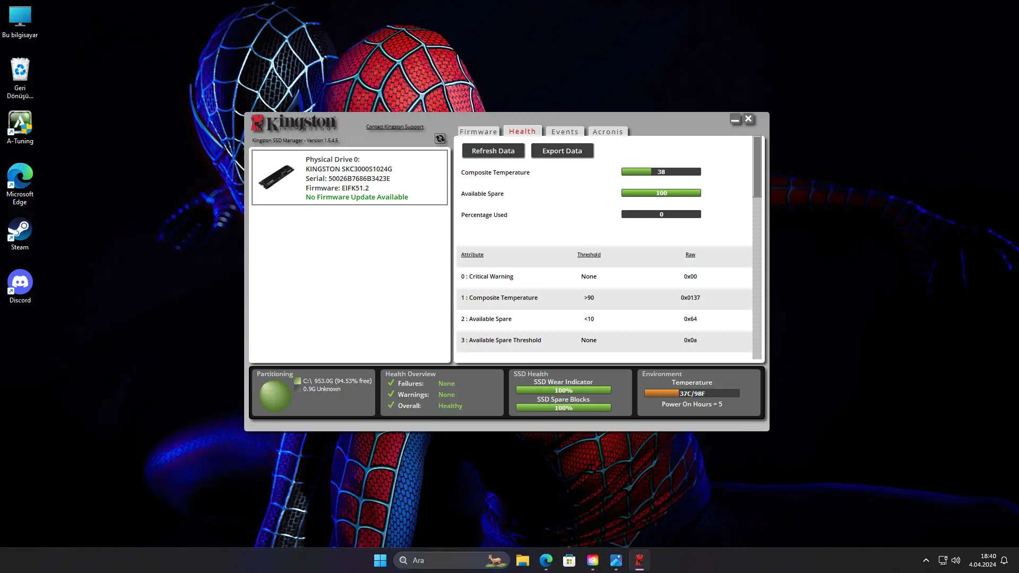Select the Steam desktop shortcut
The width and height of the screenshot is (1019, 573).
tap(20, 234)
